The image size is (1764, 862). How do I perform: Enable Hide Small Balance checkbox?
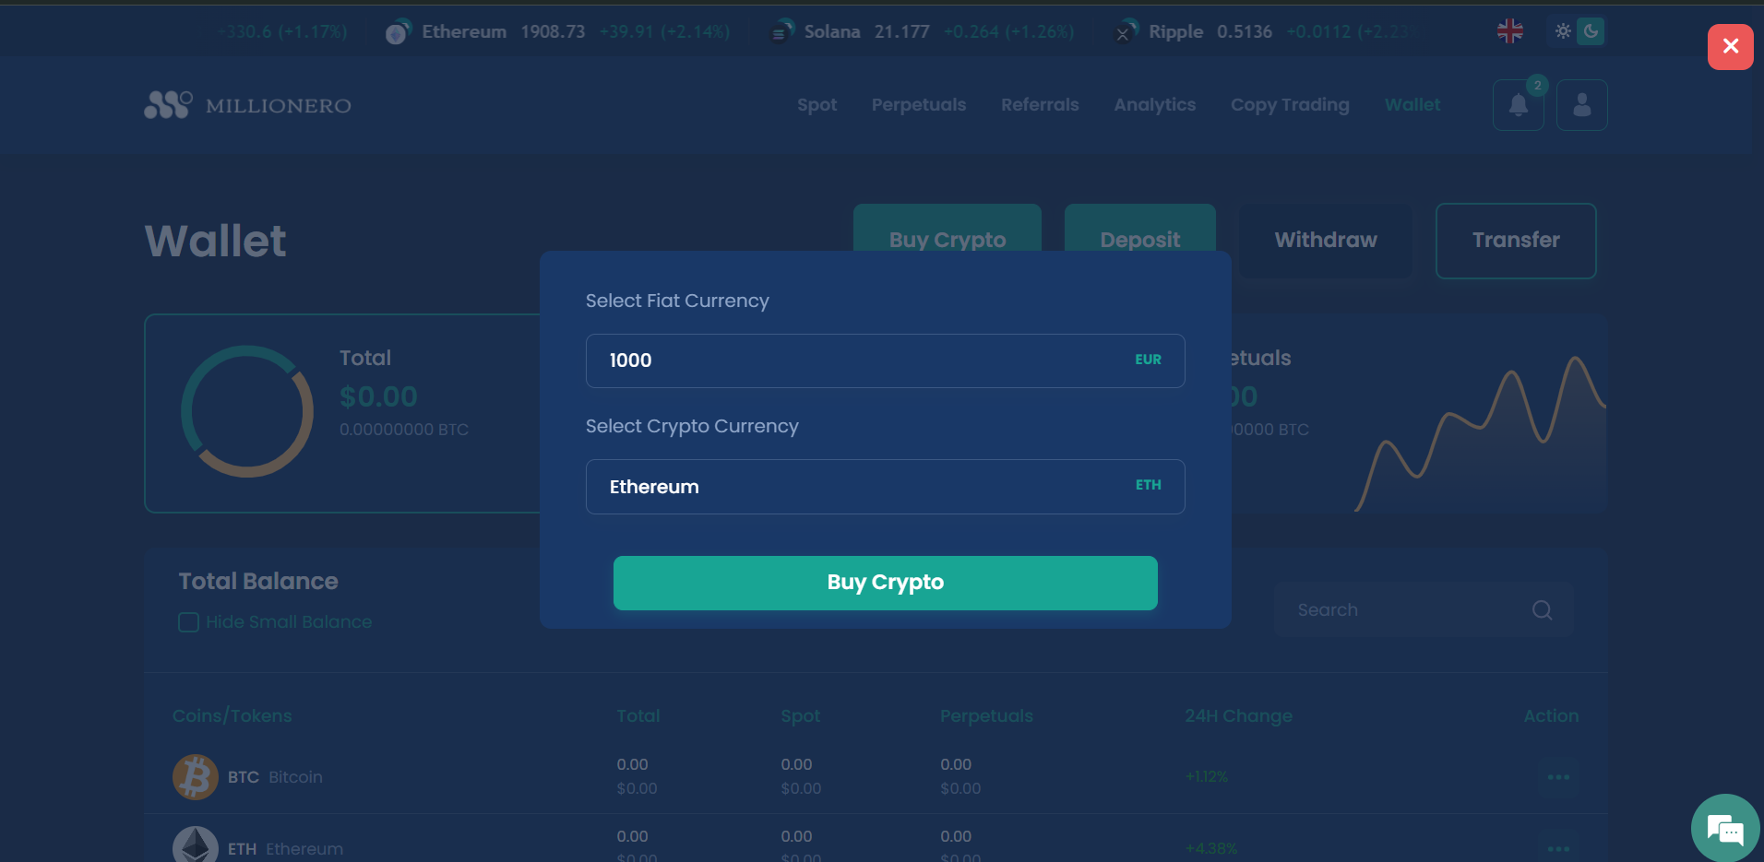[x=189, y=622]
